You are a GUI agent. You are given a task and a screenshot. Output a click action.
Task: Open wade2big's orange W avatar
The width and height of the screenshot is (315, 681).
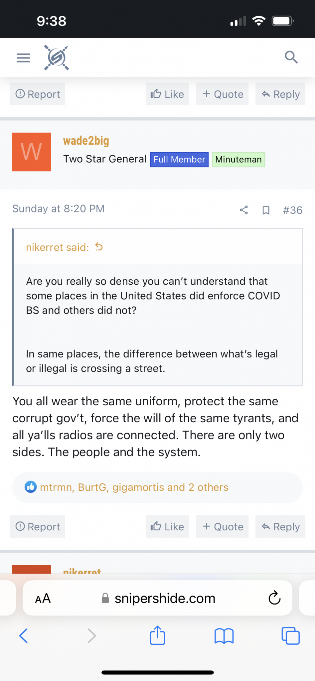[32, 152]
